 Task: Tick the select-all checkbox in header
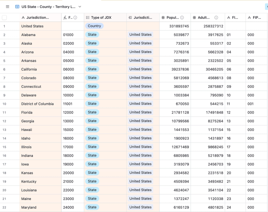4,17
